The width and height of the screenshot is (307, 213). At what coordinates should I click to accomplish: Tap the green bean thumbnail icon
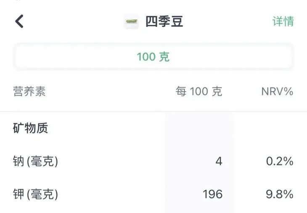131,21
